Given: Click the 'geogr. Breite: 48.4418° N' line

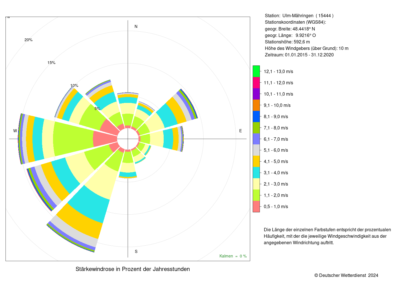Looking at the screenshot, I should click(x=290, y=29).
